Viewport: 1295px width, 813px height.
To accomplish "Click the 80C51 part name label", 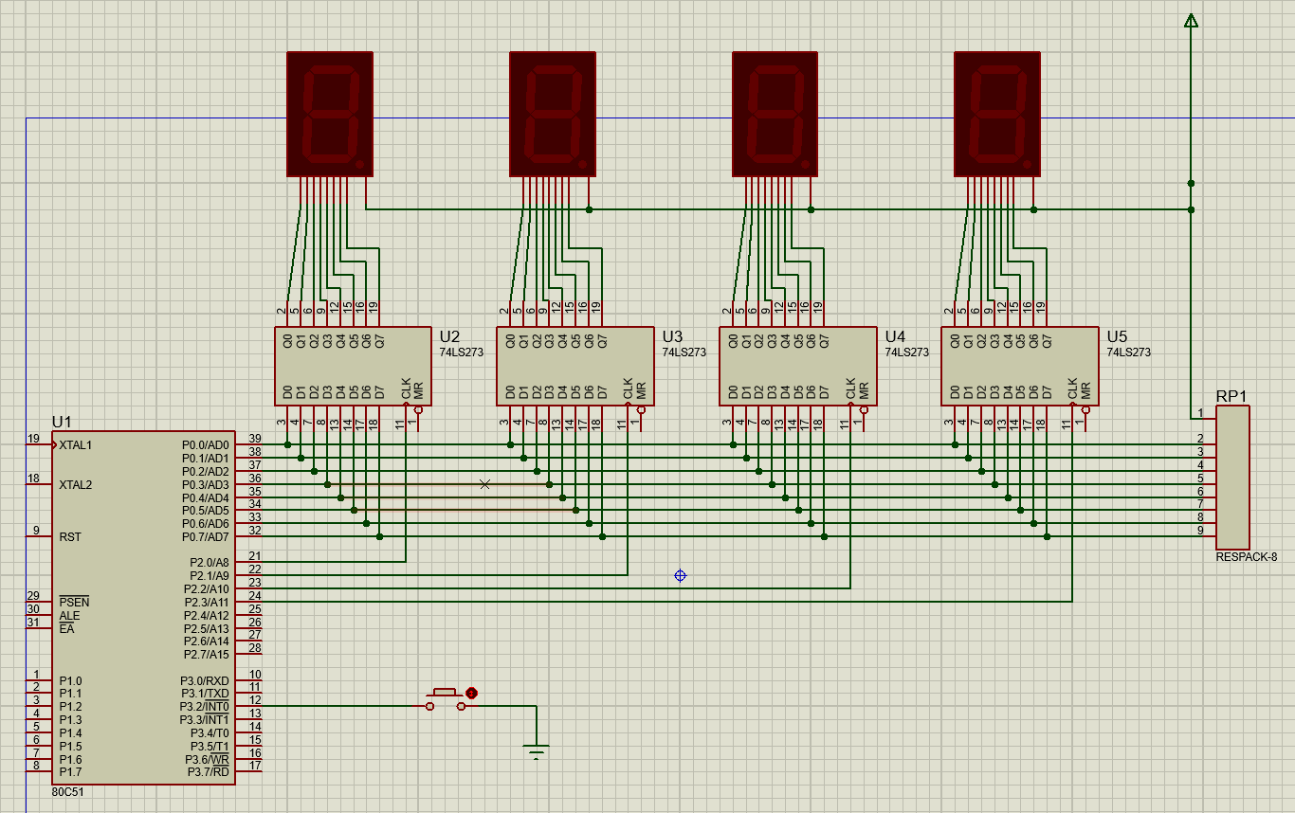I will click(68, 792).
